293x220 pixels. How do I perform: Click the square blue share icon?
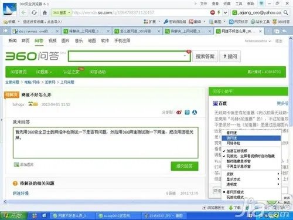(187, 112)
